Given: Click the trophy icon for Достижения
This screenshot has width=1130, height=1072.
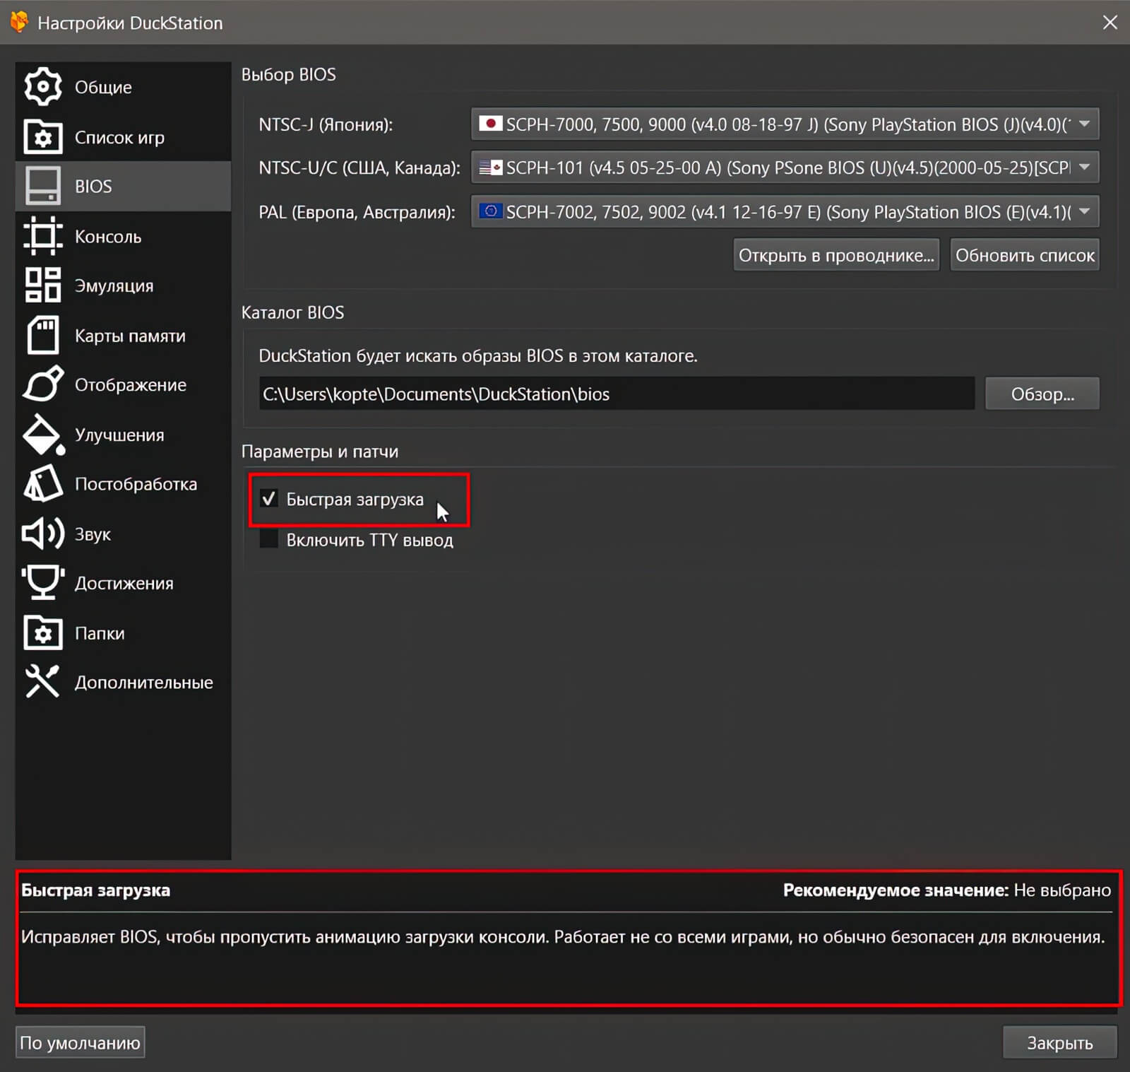Looking at the screenshot, I should (43, 583).
